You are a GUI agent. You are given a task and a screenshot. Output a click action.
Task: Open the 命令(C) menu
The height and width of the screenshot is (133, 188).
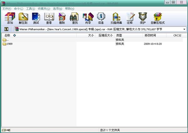click(19, 9)
